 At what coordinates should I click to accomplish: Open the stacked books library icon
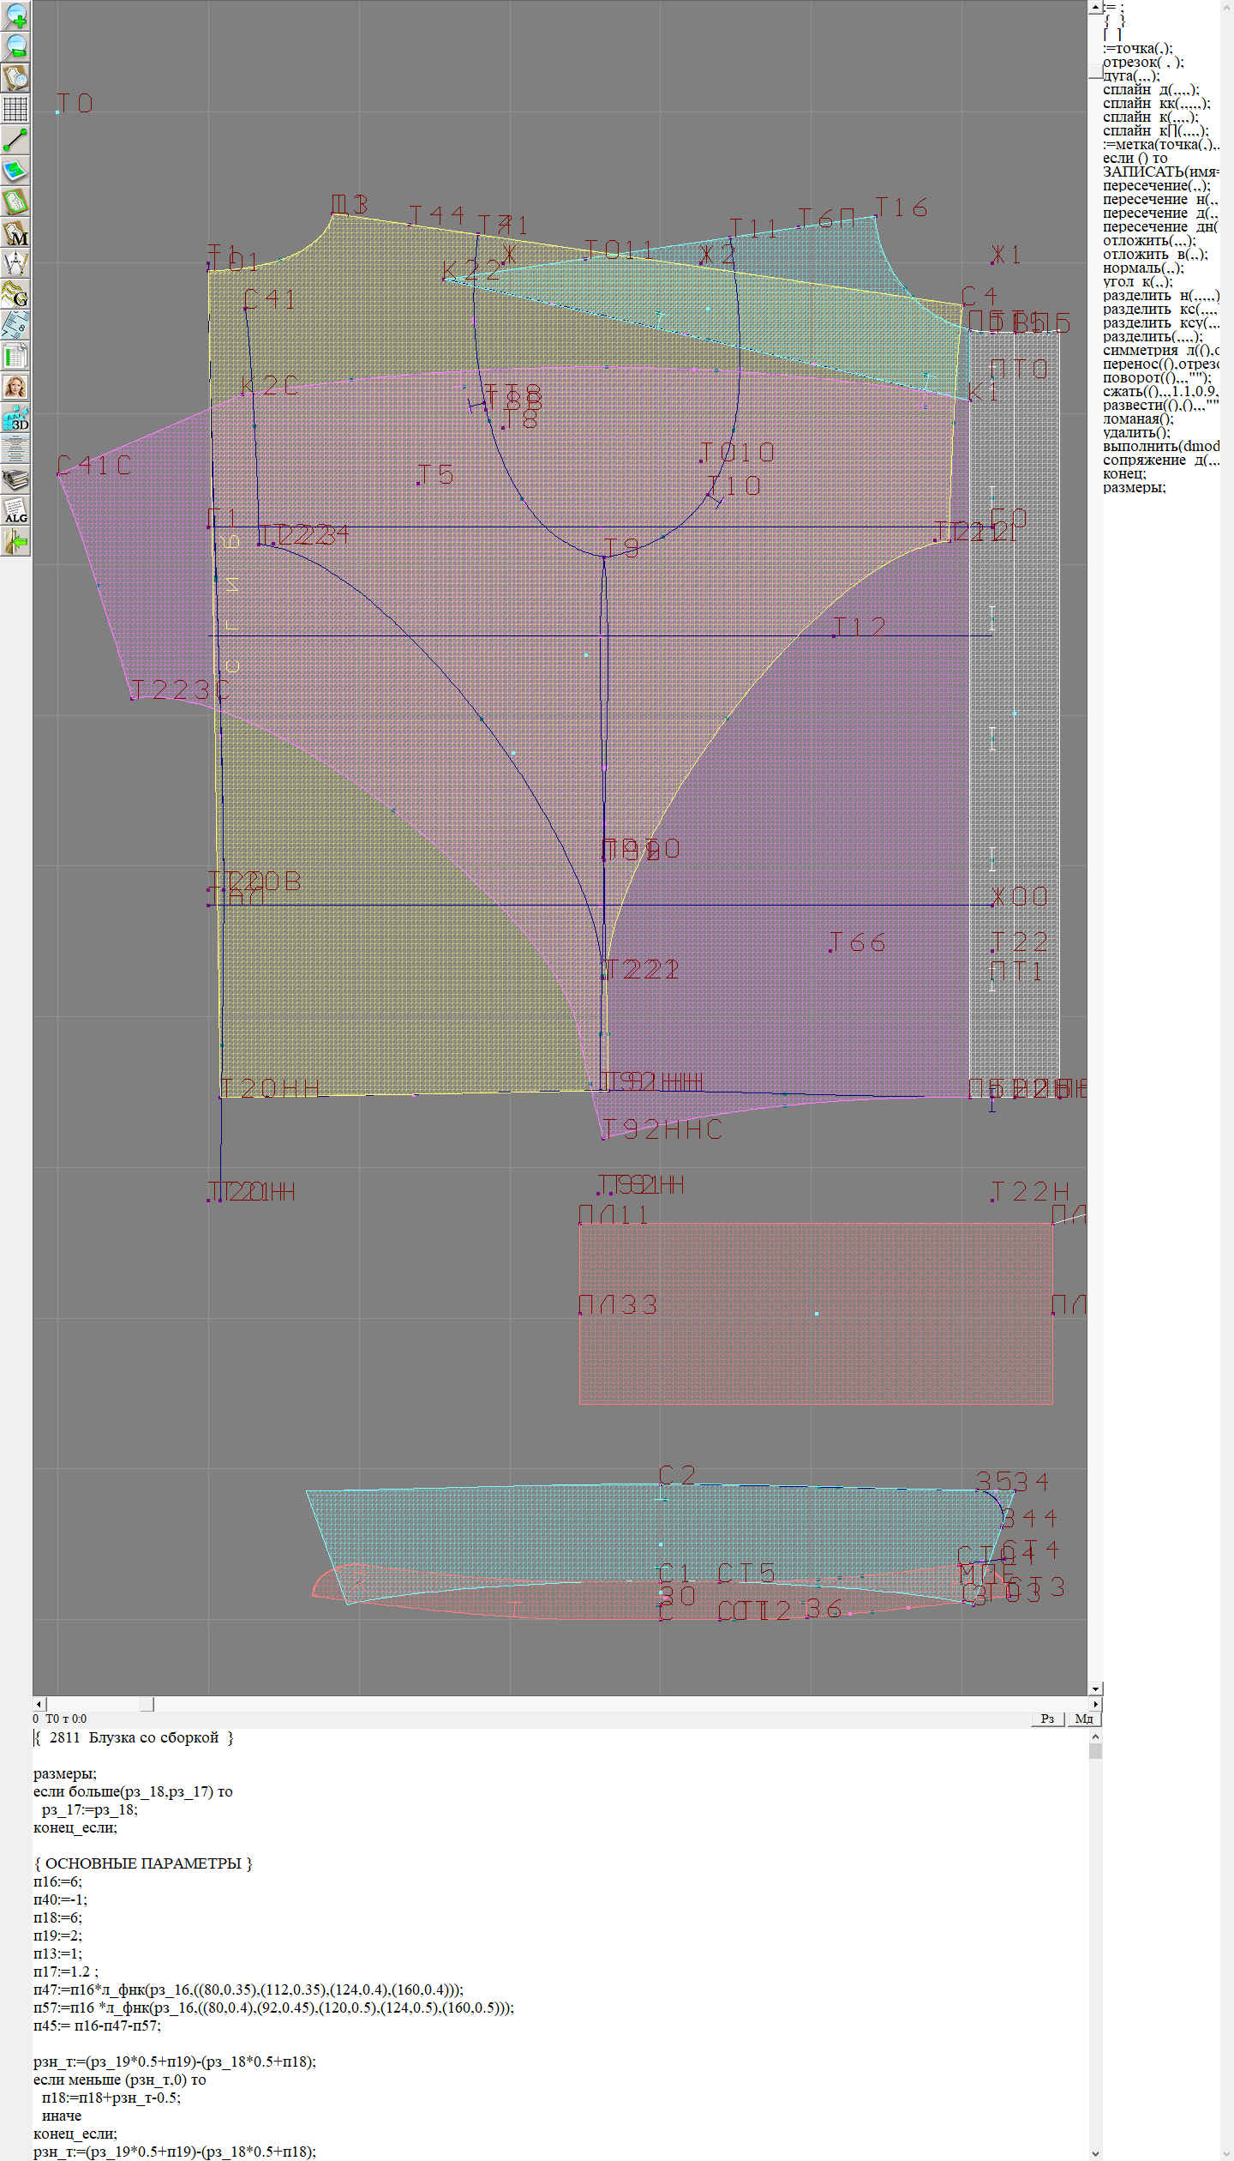point(15,479)
